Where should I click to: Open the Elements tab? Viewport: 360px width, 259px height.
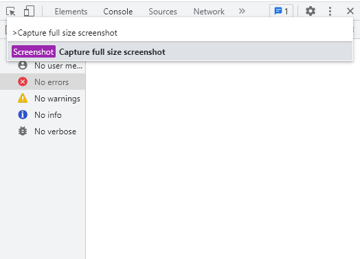pyautogui.click(x=71, y=12)
